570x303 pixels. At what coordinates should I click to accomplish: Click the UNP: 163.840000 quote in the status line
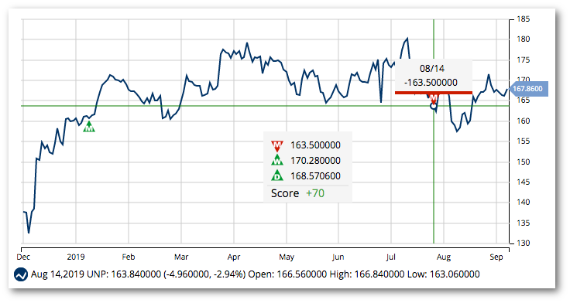[124, 274]
